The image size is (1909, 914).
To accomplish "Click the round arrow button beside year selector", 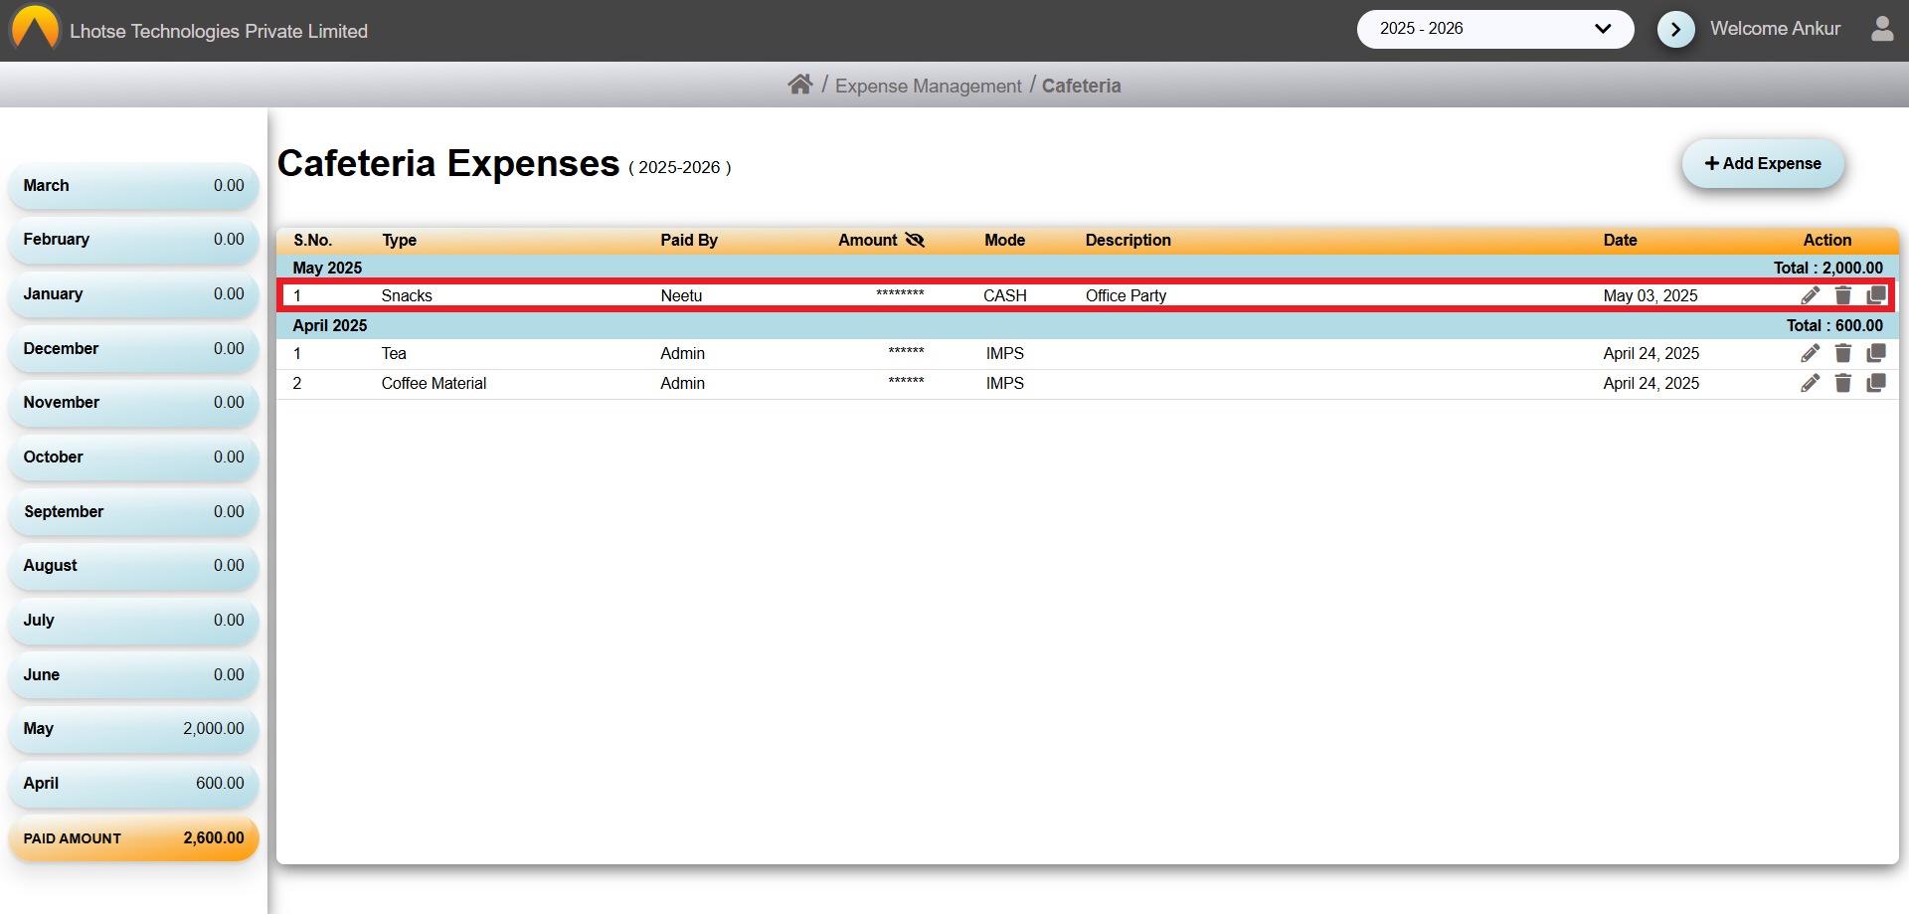I will [1676, 29].
